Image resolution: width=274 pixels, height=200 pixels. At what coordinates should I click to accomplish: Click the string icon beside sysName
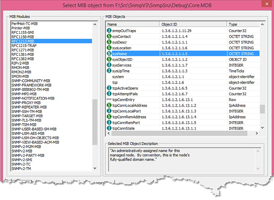click(109, 53)
